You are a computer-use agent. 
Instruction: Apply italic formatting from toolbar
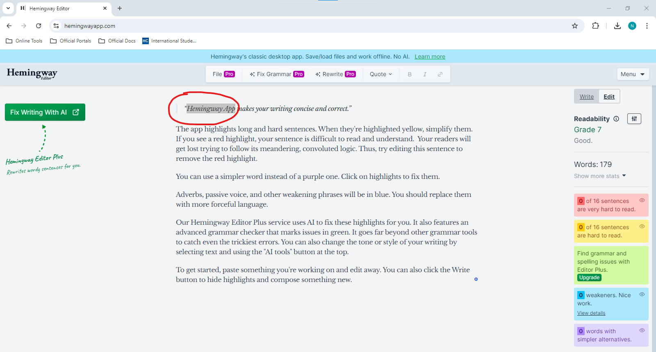pos(425,74)
